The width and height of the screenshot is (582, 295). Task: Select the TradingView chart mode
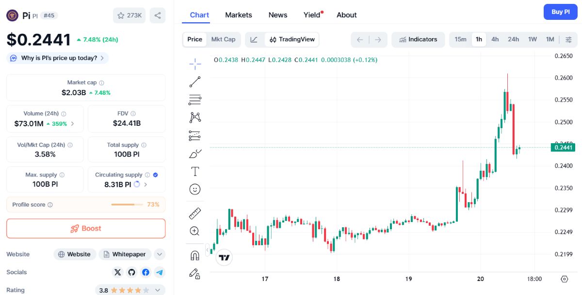coord(292,40)
